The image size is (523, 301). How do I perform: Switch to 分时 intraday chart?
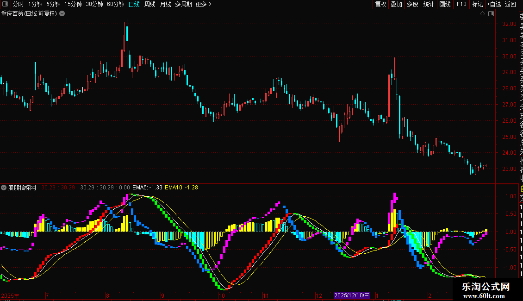click(19, 4)
